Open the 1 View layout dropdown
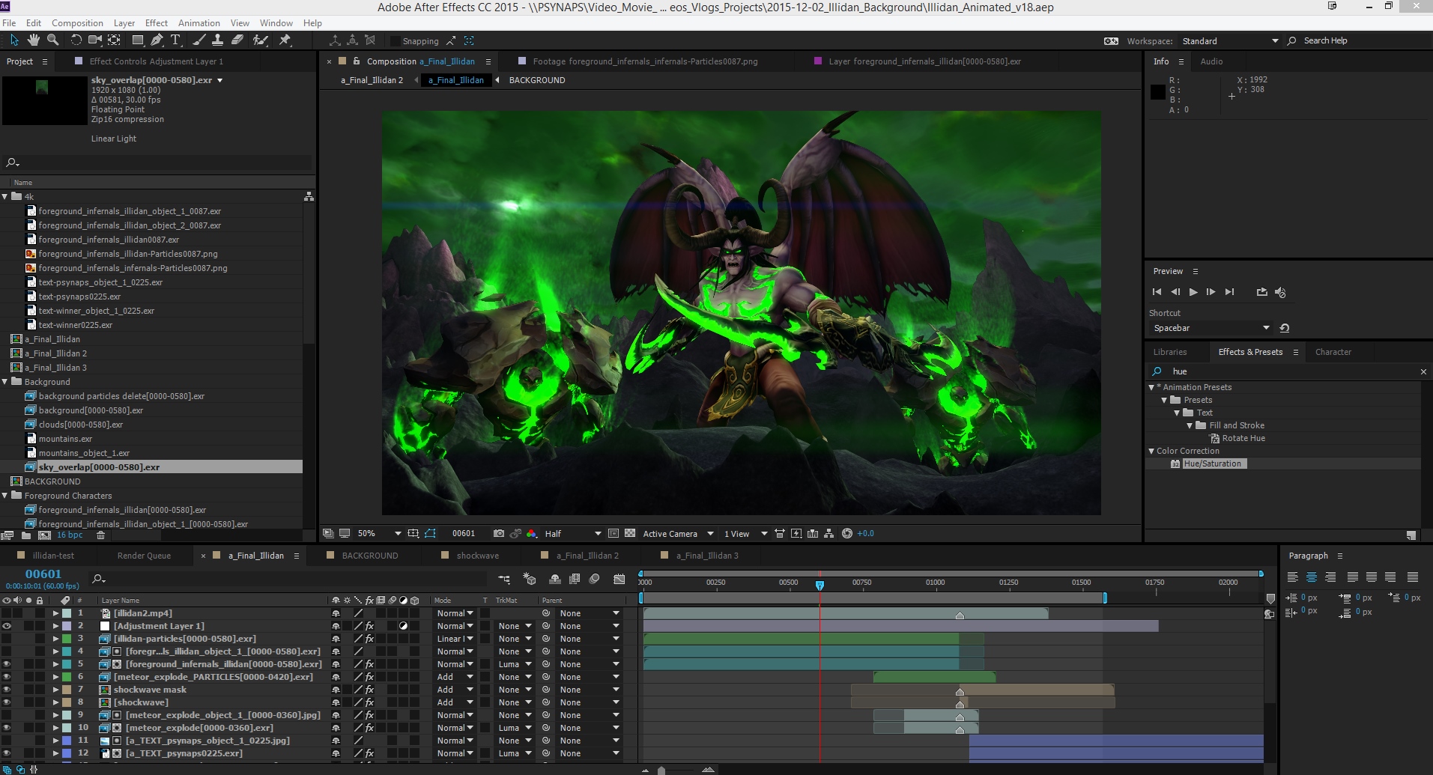 point(745,533)
